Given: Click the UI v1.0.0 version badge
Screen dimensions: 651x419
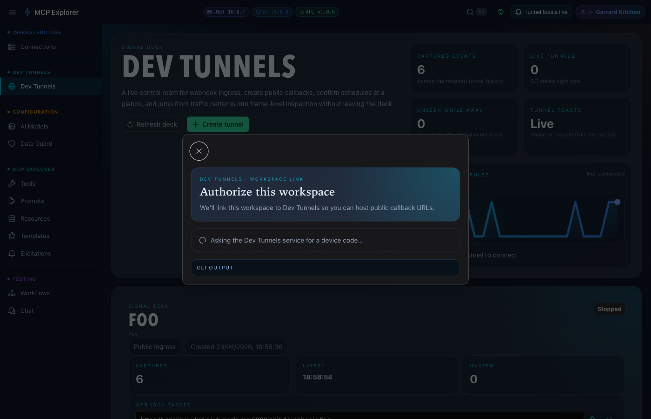Looking at the screenshot, I should click(x=272, y=12).
